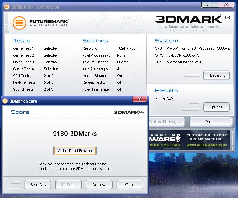Click Microsoft Windows XP OS text
Image resolution: width=238 pixels, height=198 pixels.
point(185,62)
